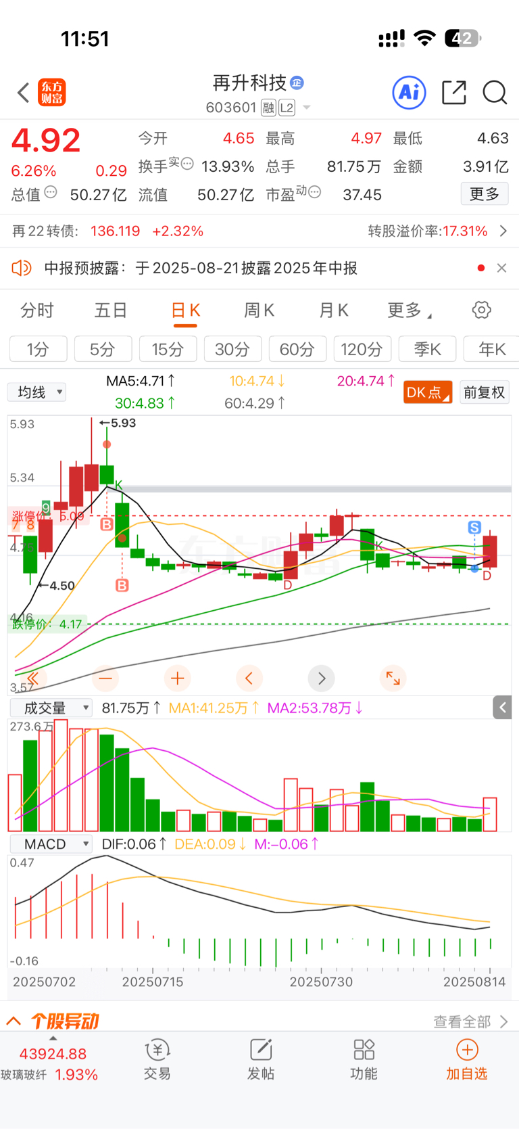Image resolution: width=519 pixels, height=1129 pixels.
Task: Select the 1分 period button
Action: (39, 349)
